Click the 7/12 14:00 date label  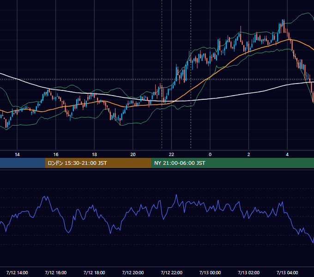(x=17, y=272)
